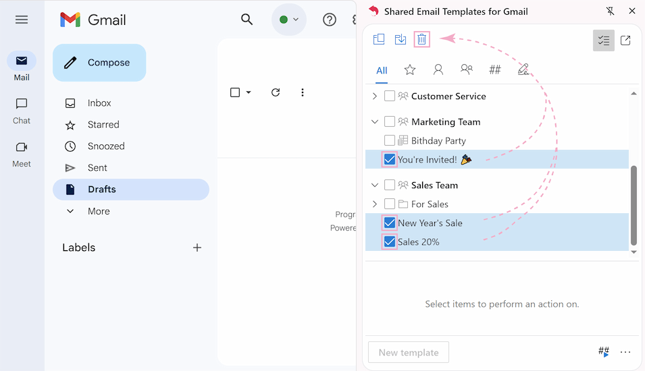
Task: Show favorite templates via star tab
Action: (410, 70)
